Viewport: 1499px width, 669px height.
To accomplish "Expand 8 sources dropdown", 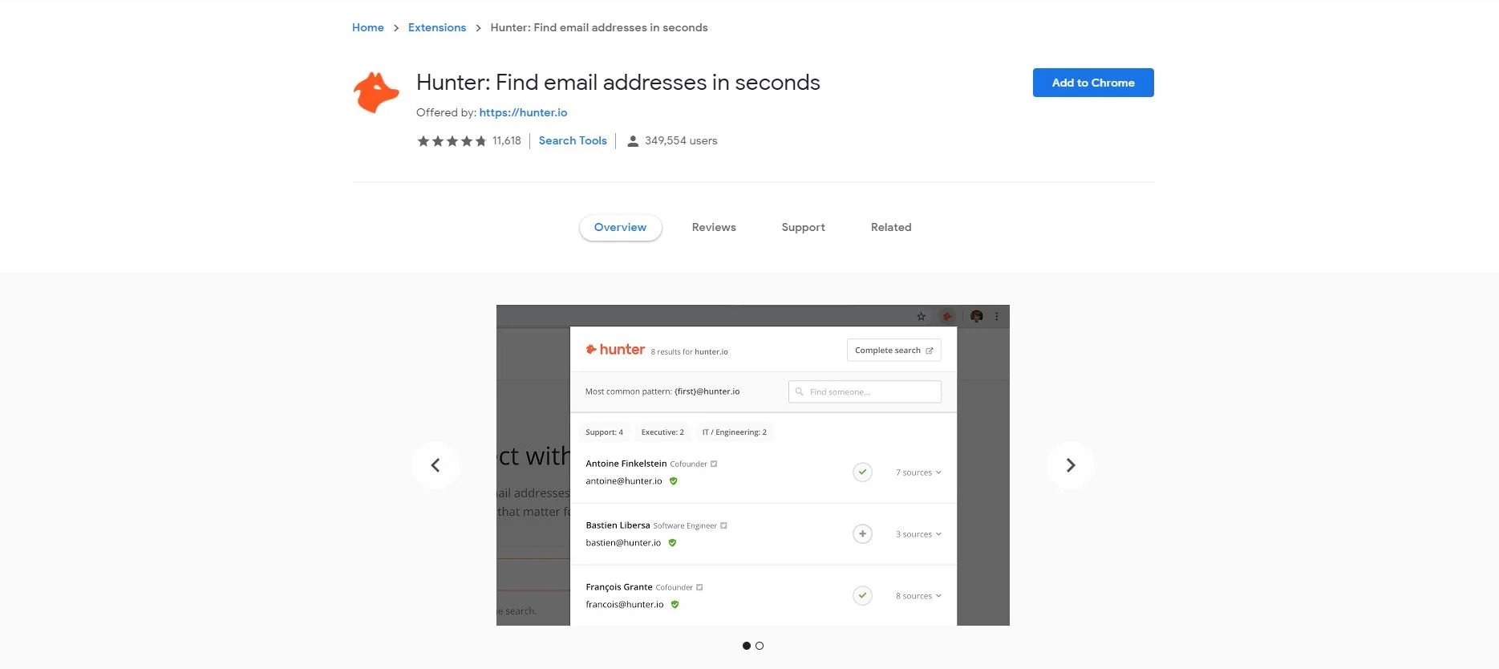I will 918,596.
